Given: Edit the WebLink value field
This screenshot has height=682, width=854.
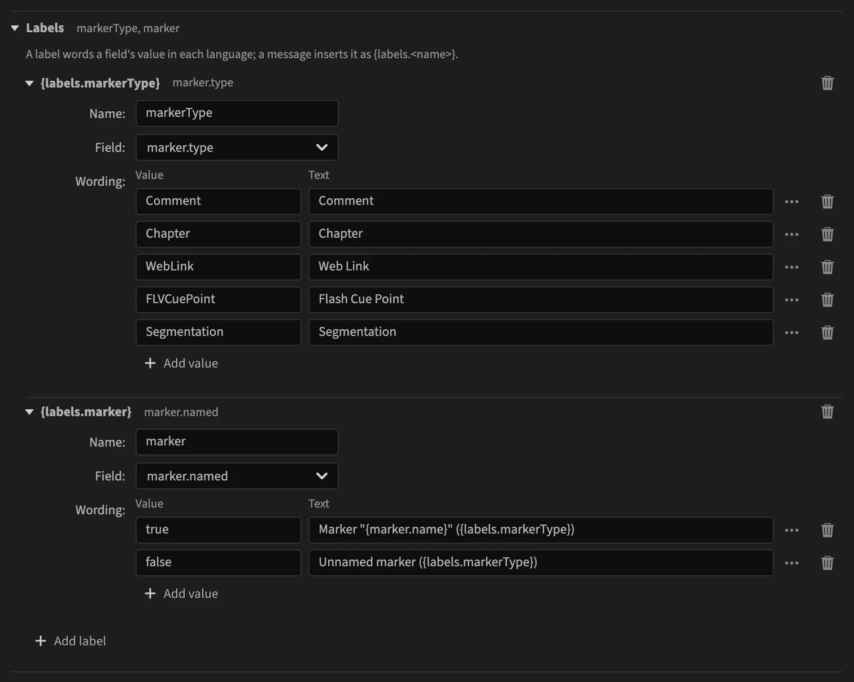Looking at the screenshot, I should (219, 267).
